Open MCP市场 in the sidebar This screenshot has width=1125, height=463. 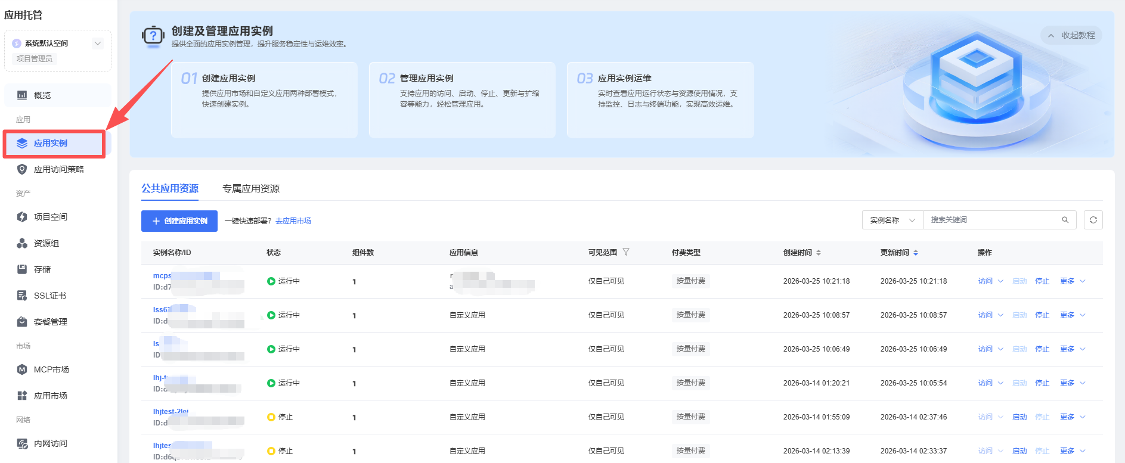click(x=51, y=369)
